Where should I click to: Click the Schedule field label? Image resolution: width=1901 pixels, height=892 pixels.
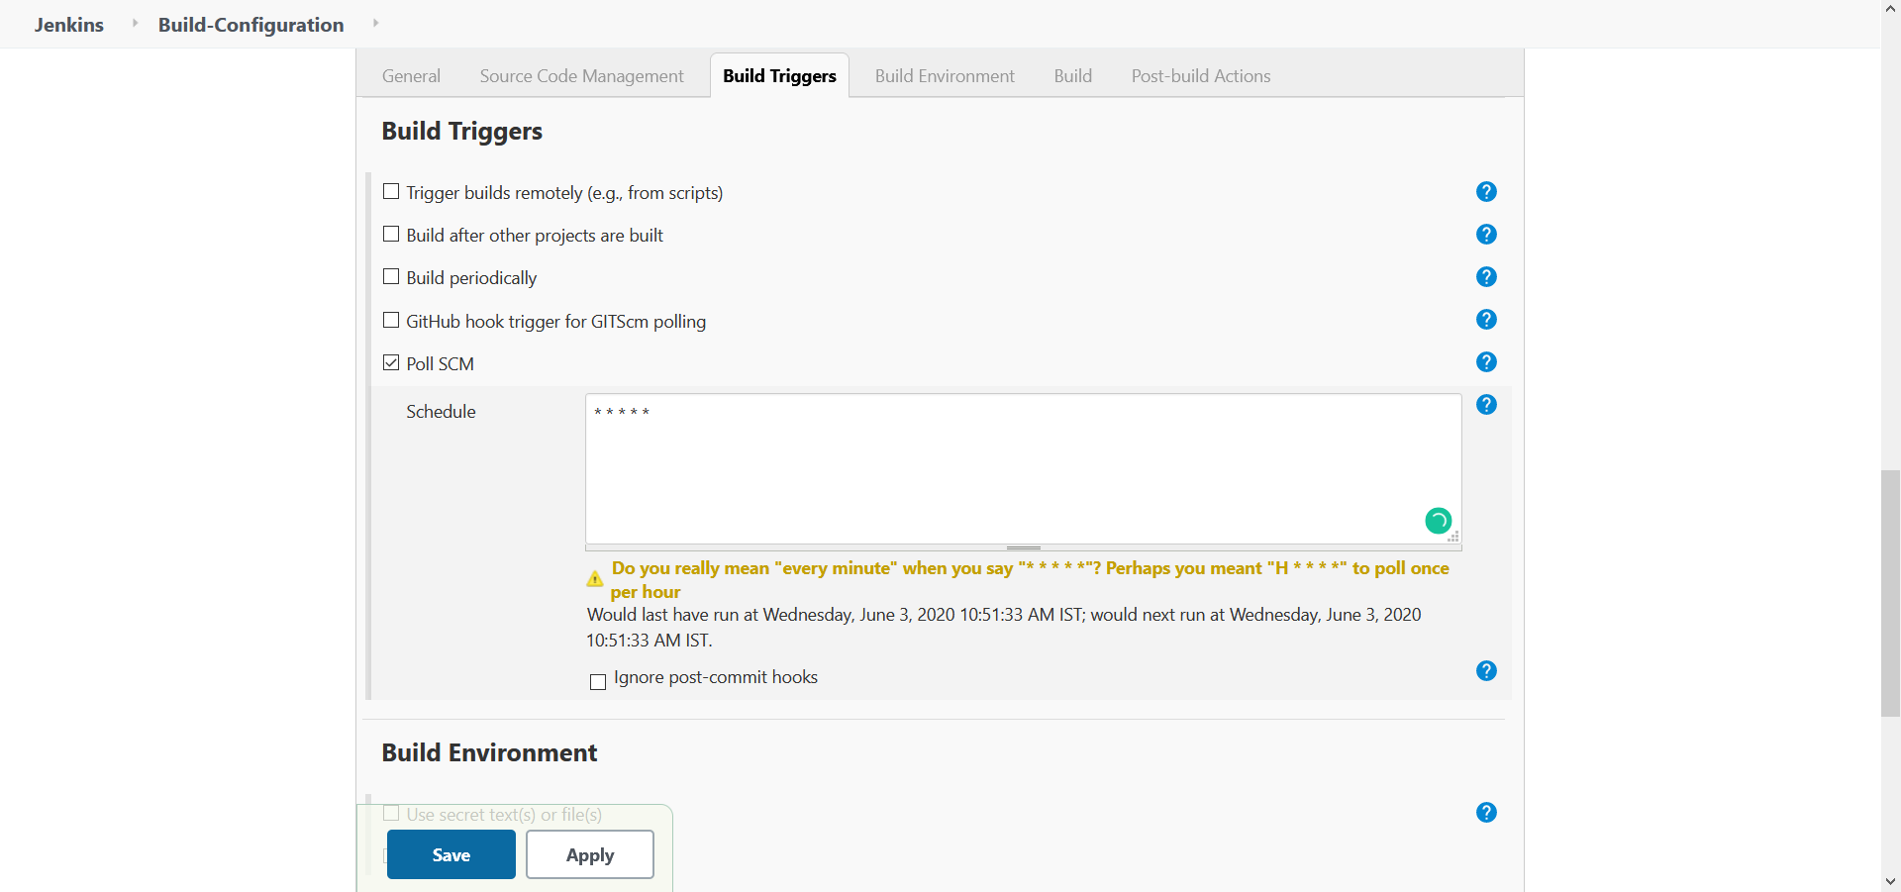(441, 412)
